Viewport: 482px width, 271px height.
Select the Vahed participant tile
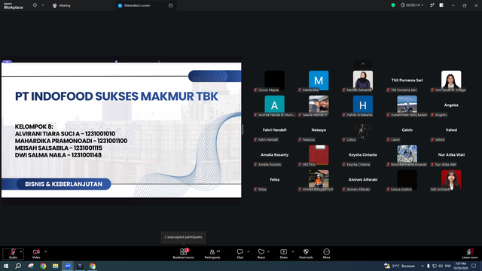tap(451, 130)
